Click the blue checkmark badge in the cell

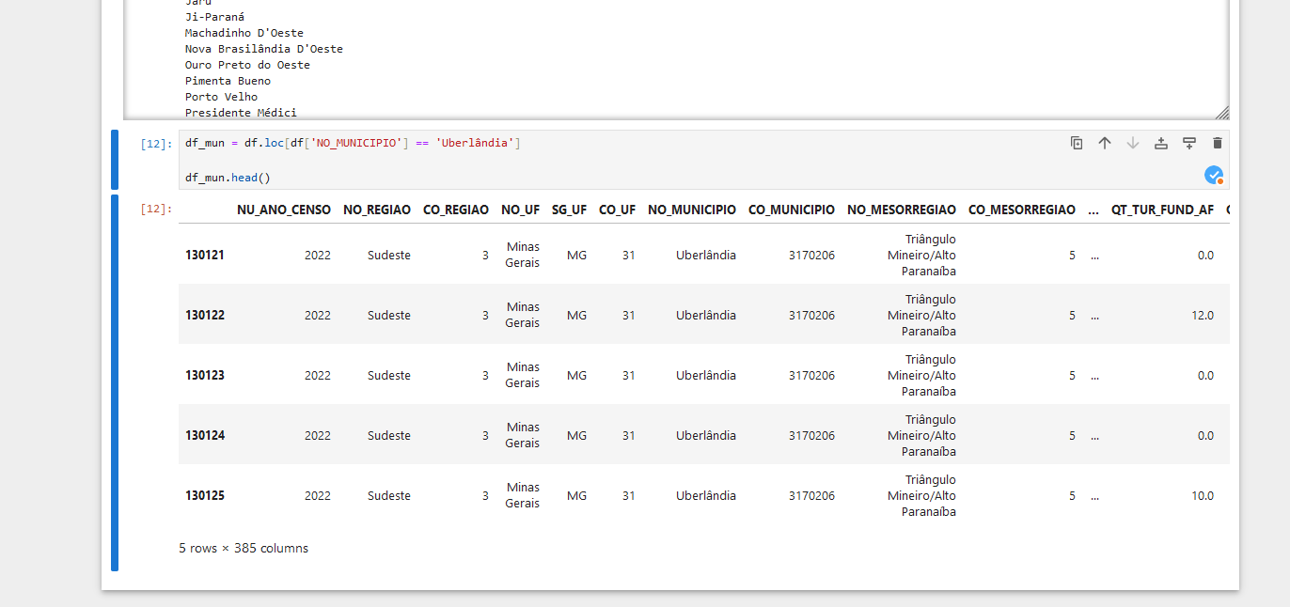pos(1214,175)
